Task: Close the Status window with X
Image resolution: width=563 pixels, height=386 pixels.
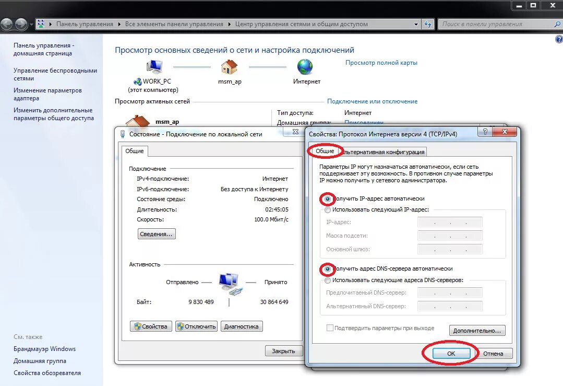Action: [x=295, y=132]
